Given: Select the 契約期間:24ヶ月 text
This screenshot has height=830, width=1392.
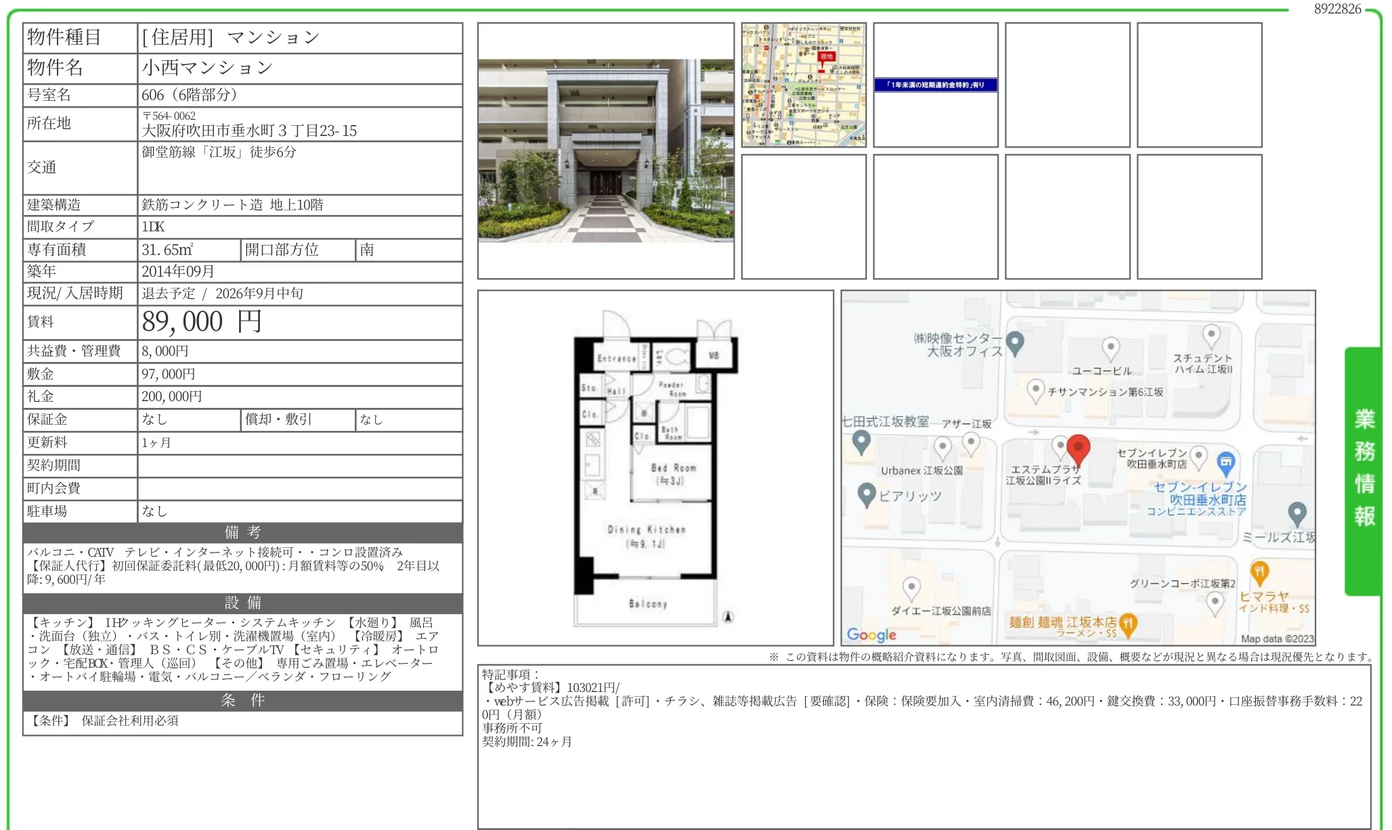Looking at the screenshot, I should pos(527,742).
